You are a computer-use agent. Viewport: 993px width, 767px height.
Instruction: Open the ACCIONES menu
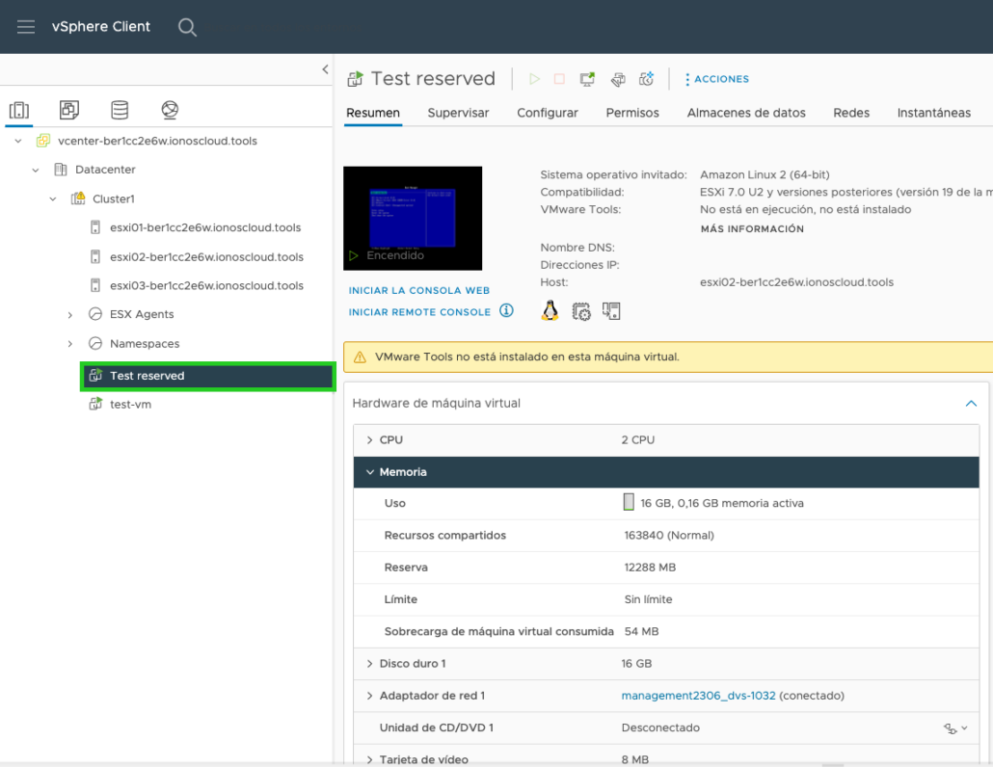[717, 79]
